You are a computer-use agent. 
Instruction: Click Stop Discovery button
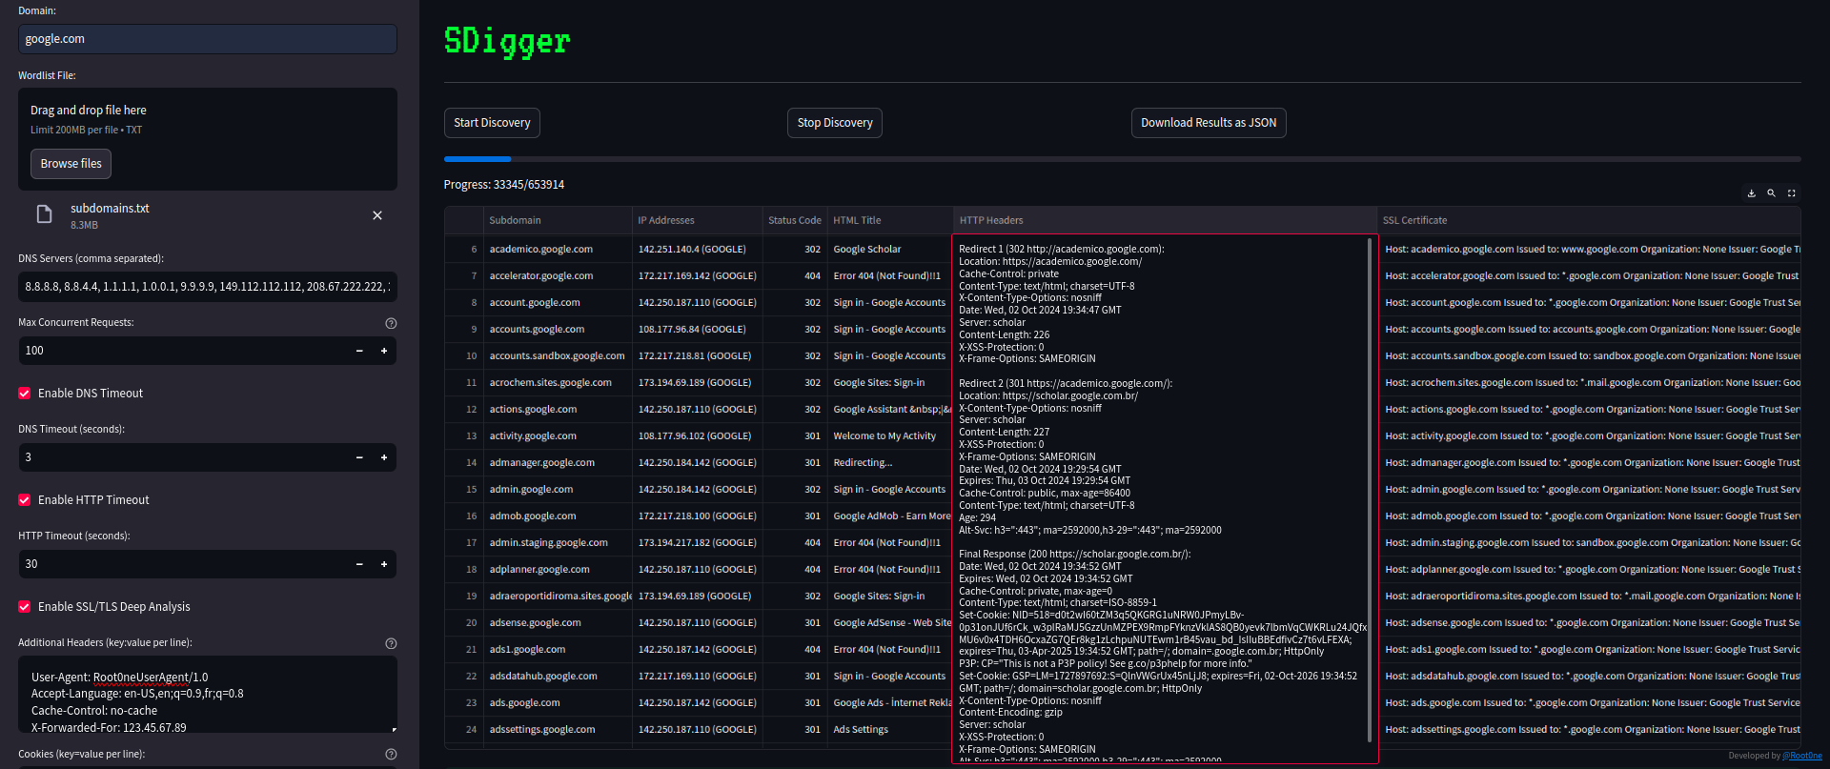coord(835,123)
